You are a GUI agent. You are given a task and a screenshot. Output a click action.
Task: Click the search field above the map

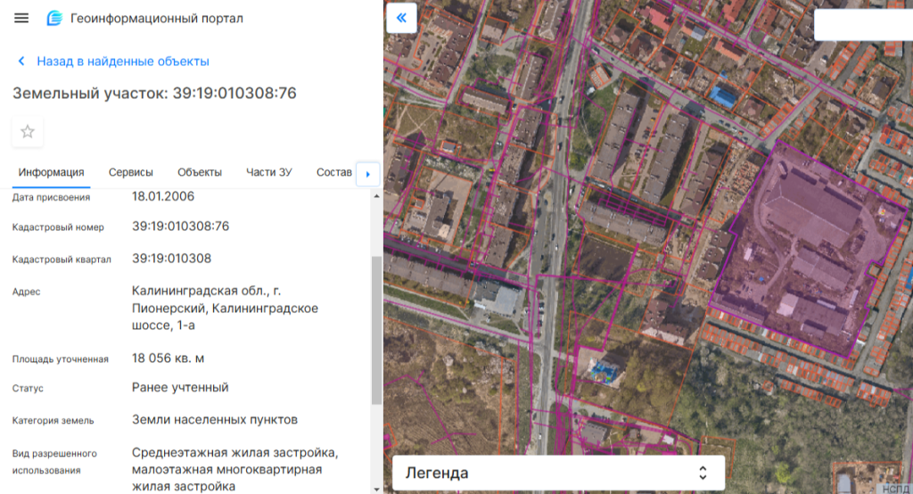click(x=862, y=25)
